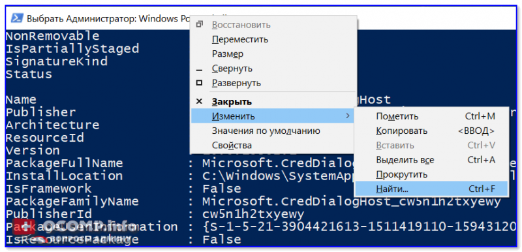Choose Выделить все in the submenu

click(431, 160)
